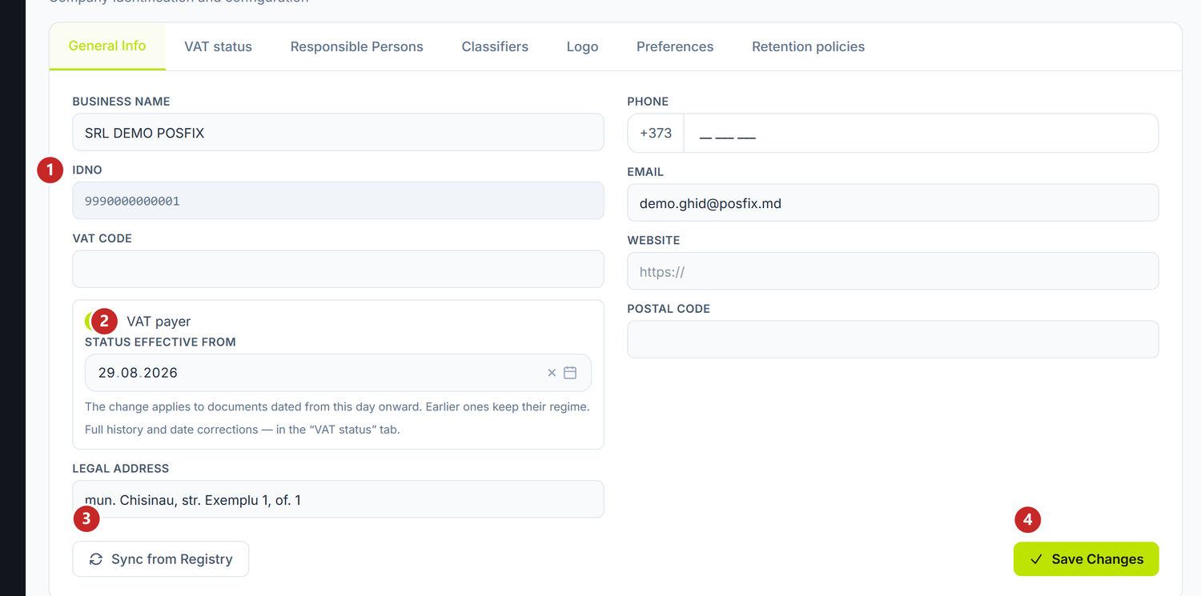Open the Preferences tab
Screen dimensions: 1201x596
coord(675,46)
